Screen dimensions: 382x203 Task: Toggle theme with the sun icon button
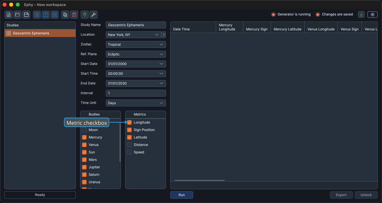point(373,15)
